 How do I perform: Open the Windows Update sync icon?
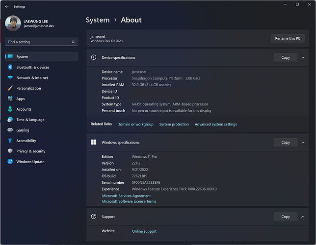coord(10,161)
